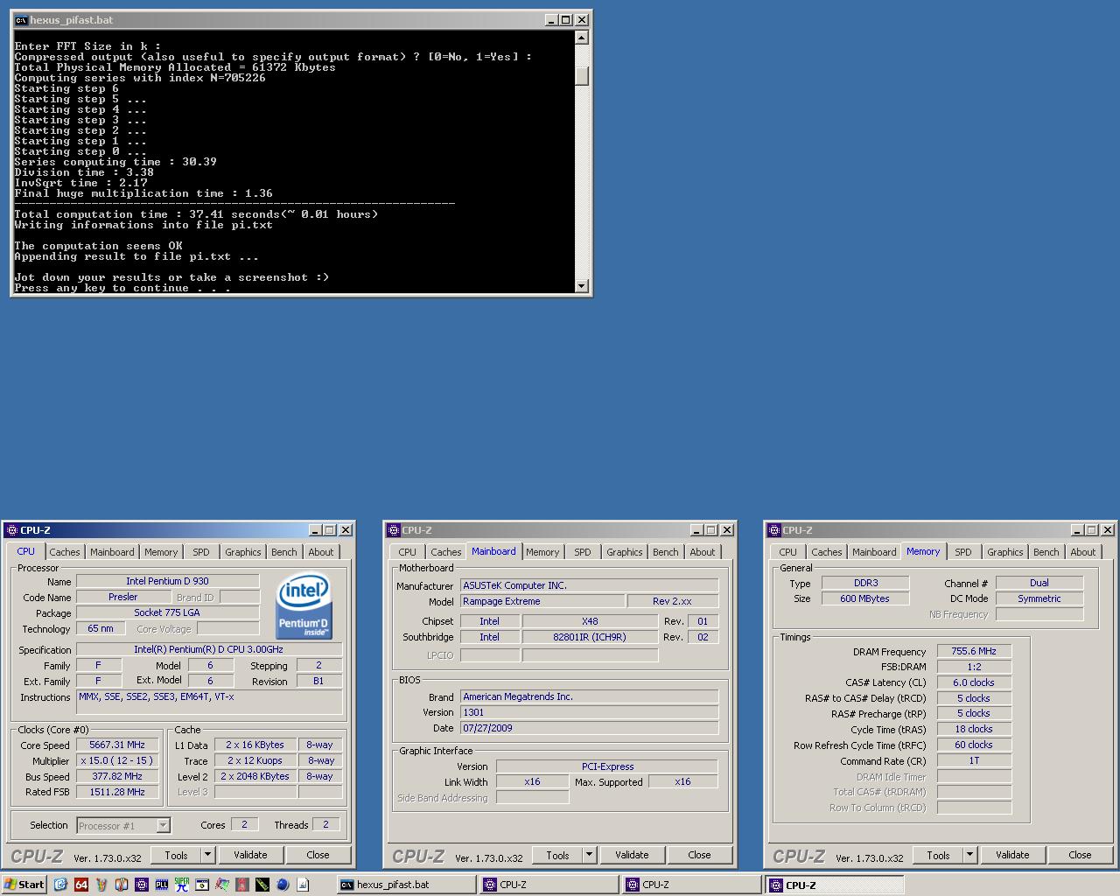The height and width of the screenshot is (896, 1120).
Task: Click the console scrollbar down arrow
Action: 582,286
